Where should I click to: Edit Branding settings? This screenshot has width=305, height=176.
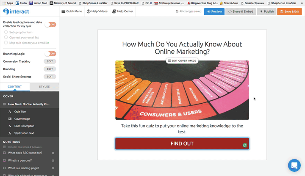point(50,69)
